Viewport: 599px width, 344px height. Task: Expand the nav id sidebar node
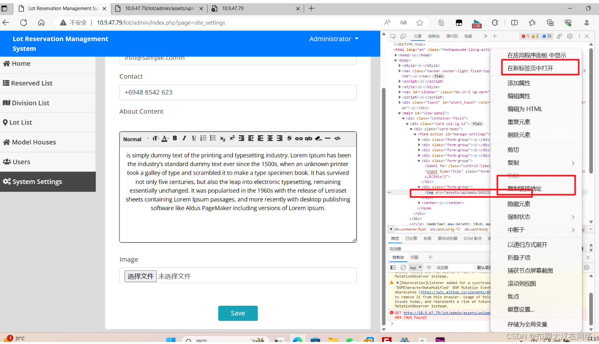[x=399, y=92]
